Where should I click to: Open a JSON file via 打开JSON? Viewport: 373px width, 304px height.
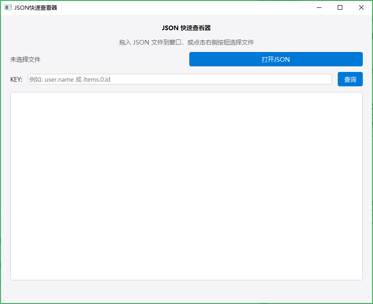click(x=276, y=59)
